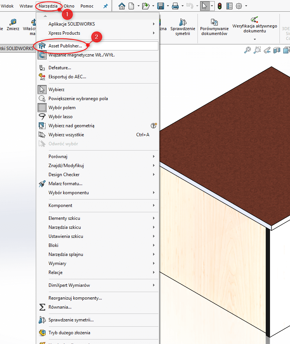Click the Save diskette icon
The image size is (290, 344).
pyautogui.click(x=161, y=6)
